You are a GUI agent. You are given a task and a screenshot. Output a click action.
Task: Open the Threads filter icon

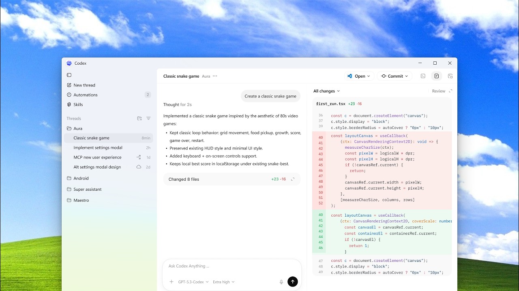click(x=148, y=118)
